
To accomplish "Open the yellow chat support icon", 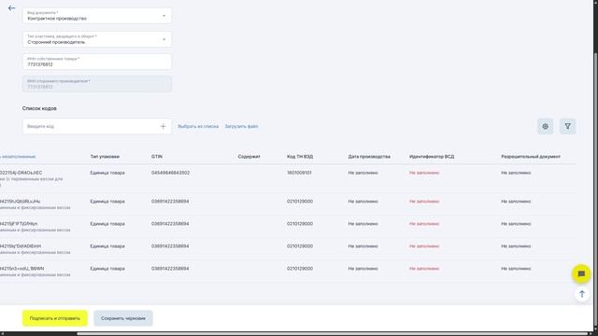I will point(581,273).
